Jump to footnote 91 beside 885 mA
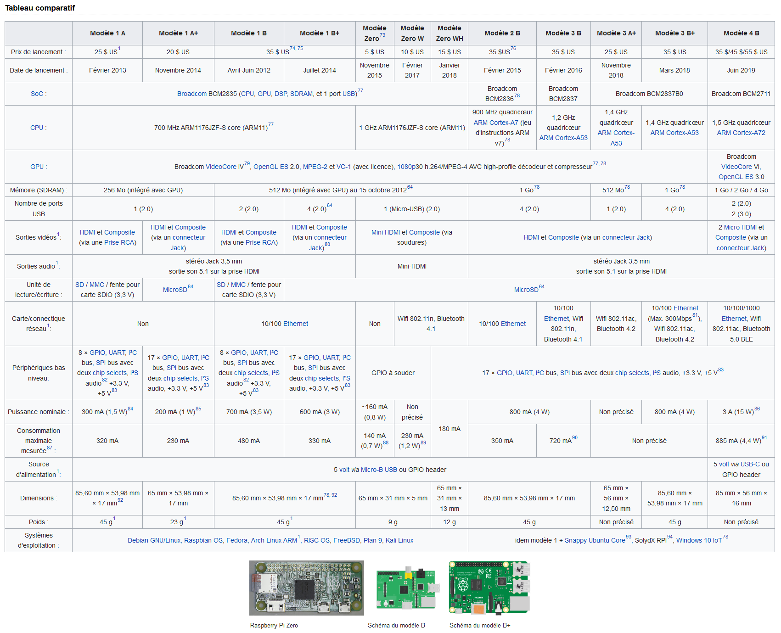Image resolution: width=781 pixels, height=633 pixels. (x=764, y=437)
